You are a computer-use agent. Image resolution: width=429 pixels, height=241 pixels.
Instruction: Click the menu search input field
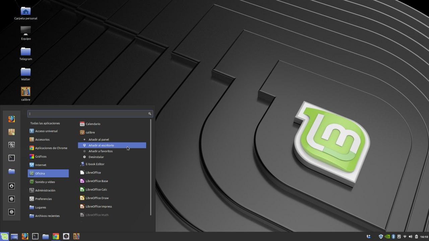coord(90,114)
